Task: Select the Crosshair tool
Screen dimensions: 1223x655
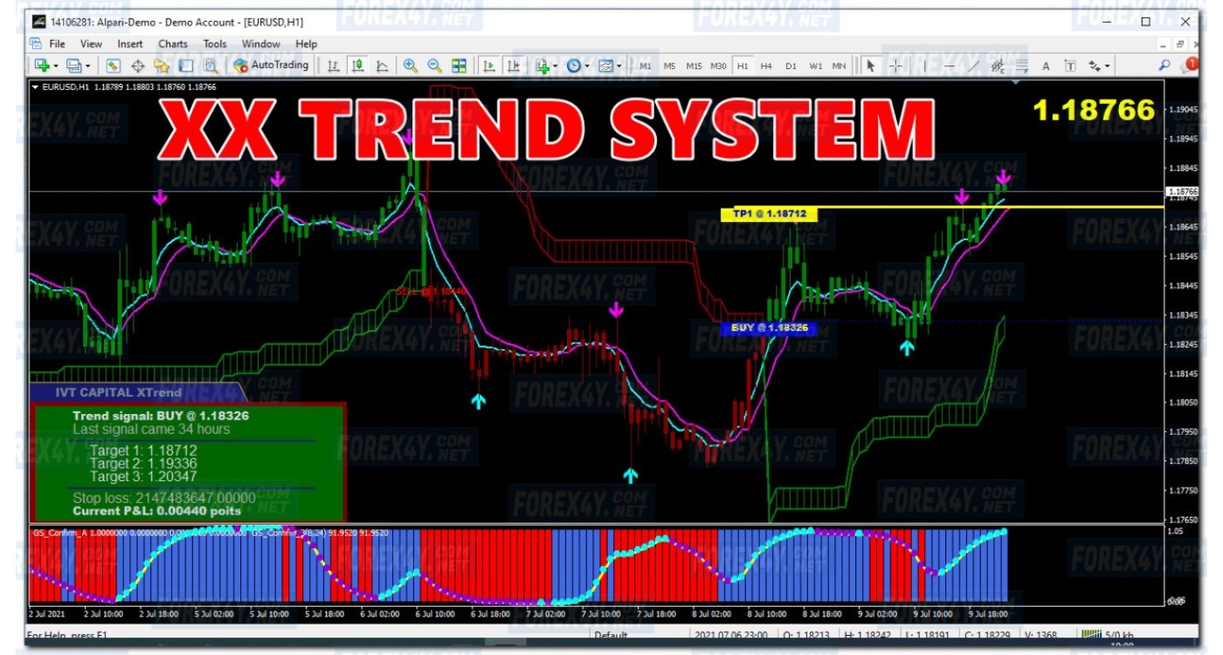Action: [895, 65]
